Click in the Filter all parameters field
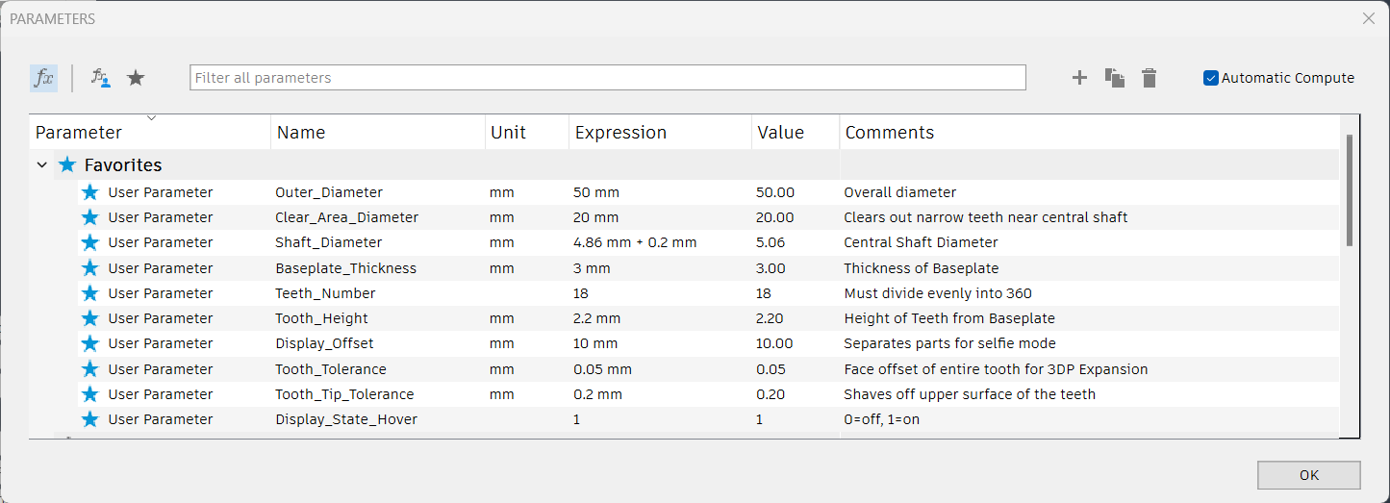The height and width of the screenshot is (503, 1390). [608, 78]
